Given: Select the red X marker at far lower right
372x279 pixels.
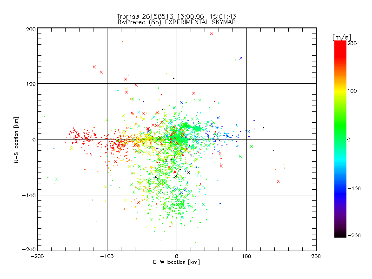Looking at the screenshot, I should (278, 181).
